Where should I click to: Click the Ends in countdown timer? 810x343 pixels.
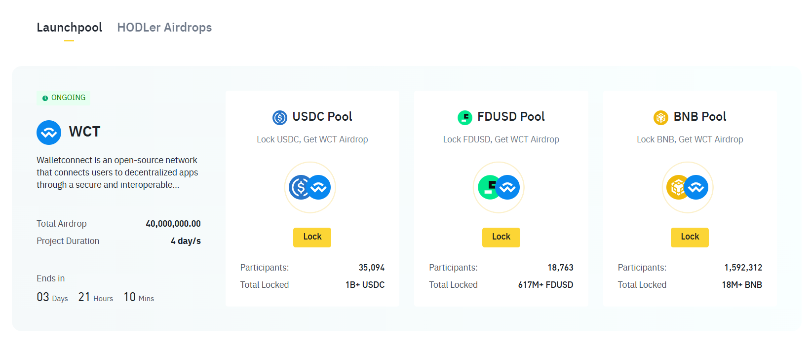(x=95, y=297)
